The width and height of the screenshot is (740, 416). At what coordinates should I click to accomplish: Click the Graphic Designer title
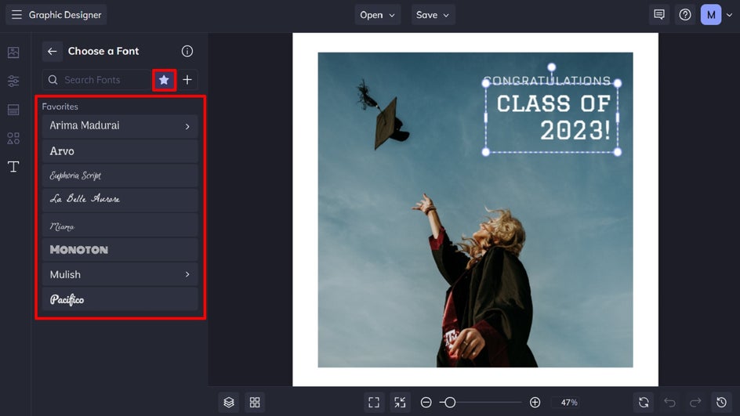point(65,15)
